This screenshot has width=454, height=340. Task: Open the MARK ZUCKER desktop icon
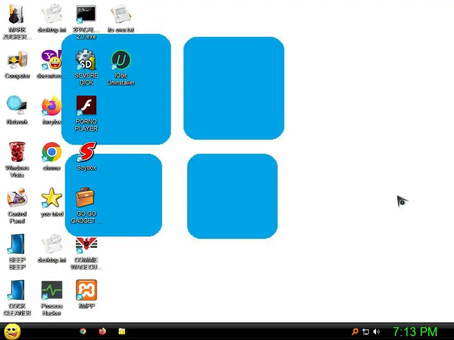17,15
